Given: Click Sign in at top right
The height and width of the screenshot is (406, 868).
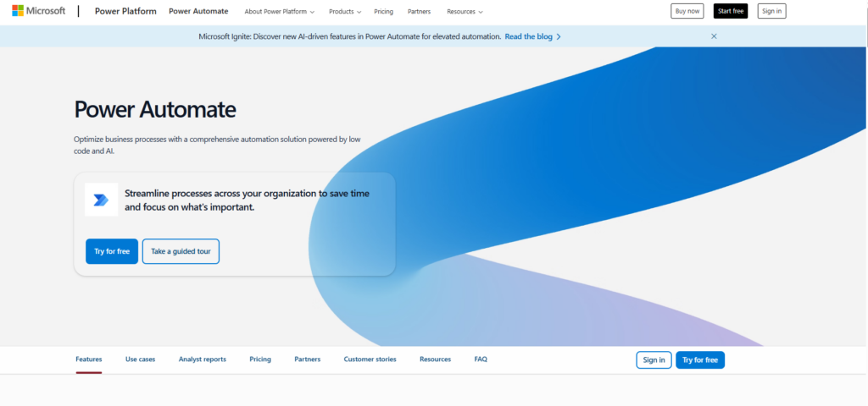Looking at the screenshot, I should [771, 11].
